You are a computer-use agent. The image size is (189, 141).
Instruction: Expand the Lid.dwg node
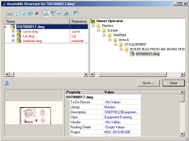[13, 36]
